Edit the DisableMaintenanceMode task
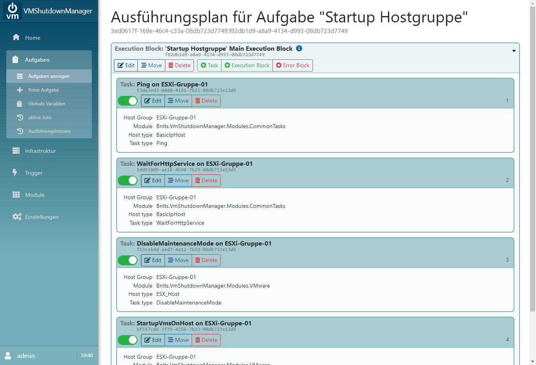 pos(153,260)
